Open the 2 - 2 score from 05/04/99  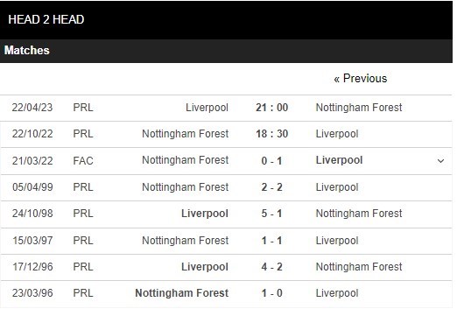point(271,187)
